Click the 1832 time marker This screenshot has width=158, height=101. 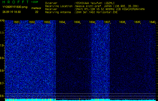point(32,22)
